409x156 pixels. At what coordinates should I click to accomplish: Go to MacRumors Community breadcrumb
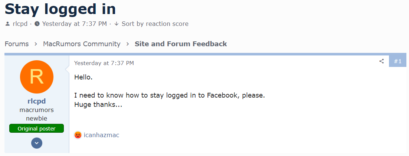82,44
